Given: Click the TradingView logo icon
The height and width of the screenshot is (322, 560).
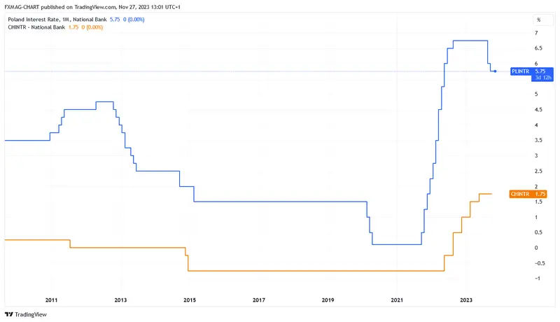Looking at the screenshot, I should point(8,315).
